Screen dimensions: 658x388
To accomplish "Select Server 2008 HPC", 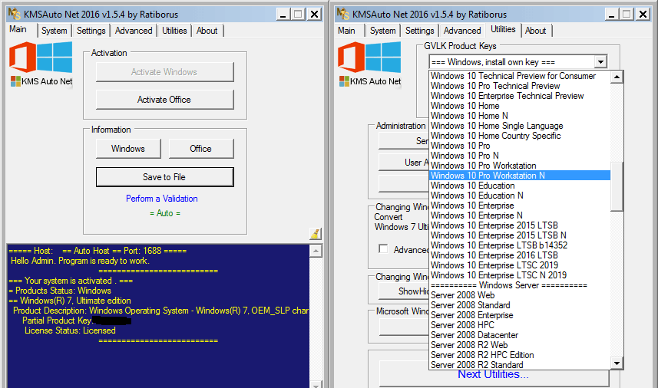I will (520, 325).
